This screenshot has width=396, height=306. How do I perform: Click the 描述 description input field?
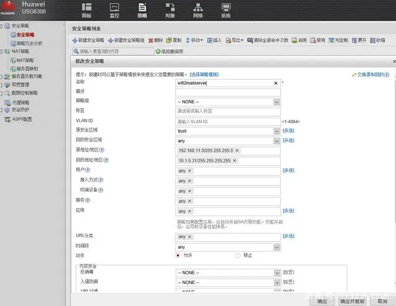coord(228,92)
